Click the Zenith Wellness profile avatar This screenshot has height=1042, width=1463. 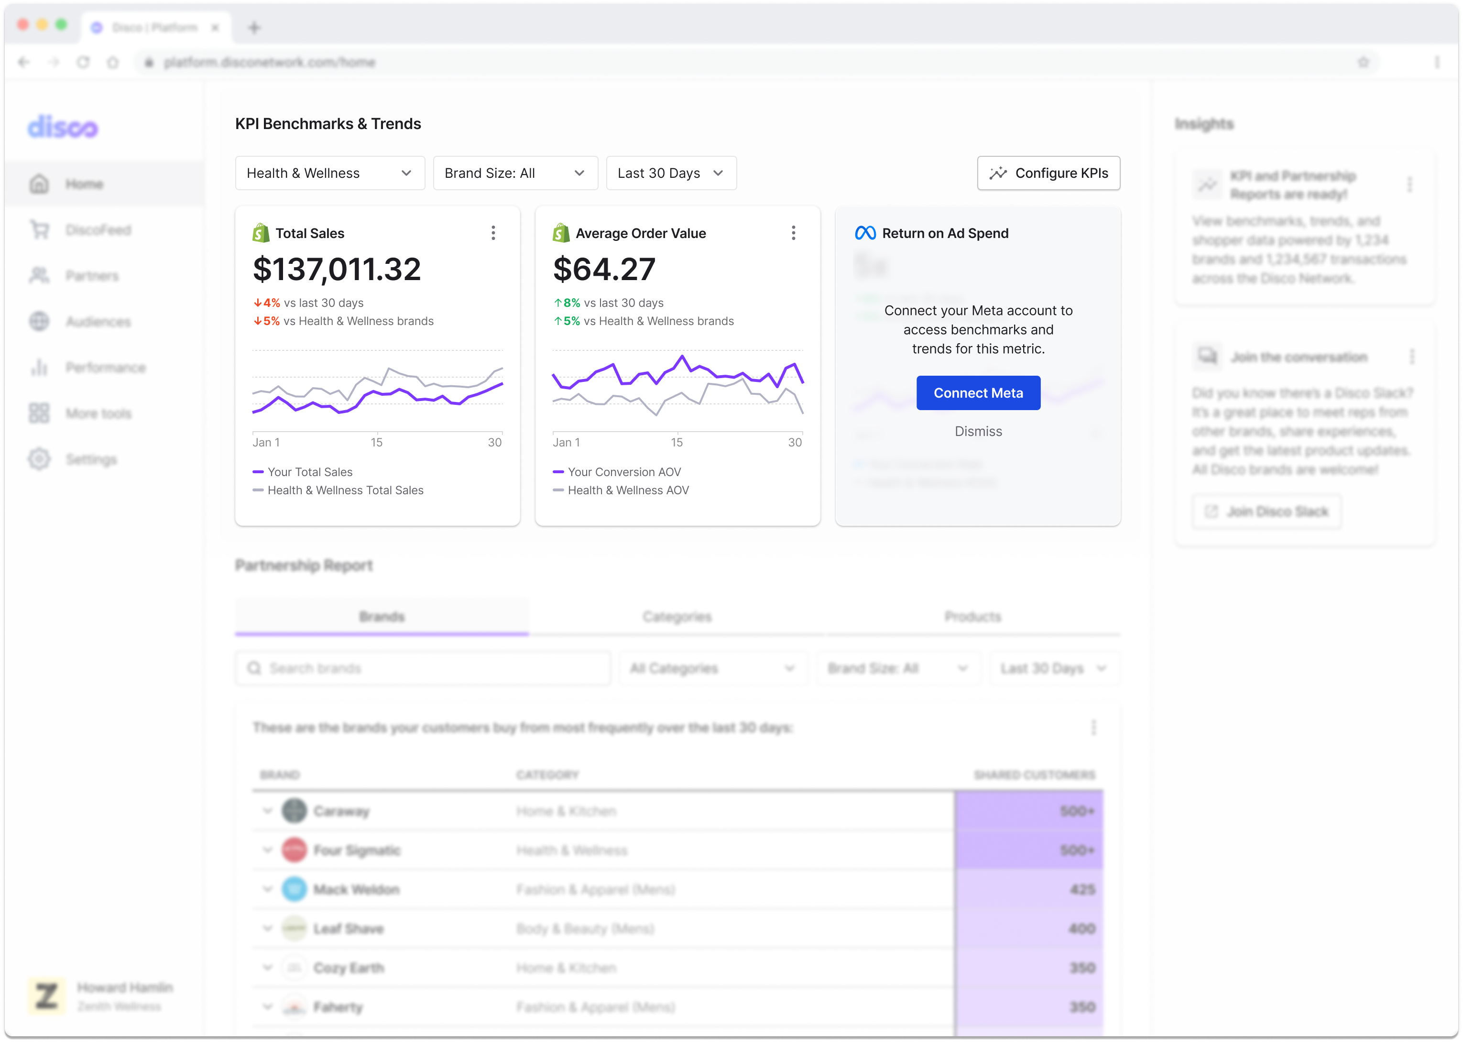click(x=46, y=996)
